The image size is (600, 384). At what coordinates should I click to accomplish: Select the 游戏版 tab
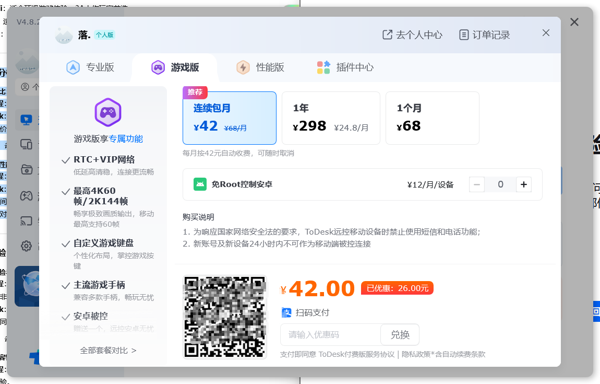tap(175, 67)
